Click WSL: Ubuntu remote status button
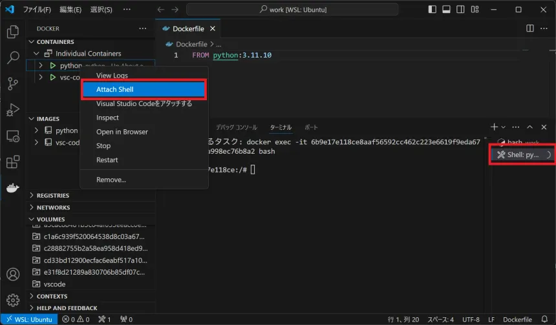This screenshot has height=325, width=556. click(29, 319)
